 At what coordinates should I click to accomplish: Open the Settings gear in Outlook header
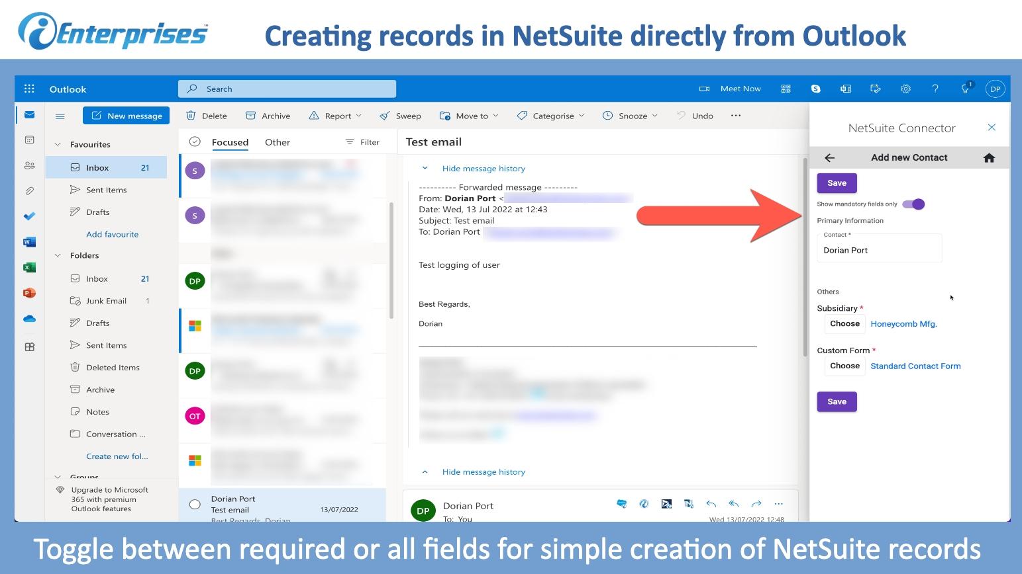905,89
